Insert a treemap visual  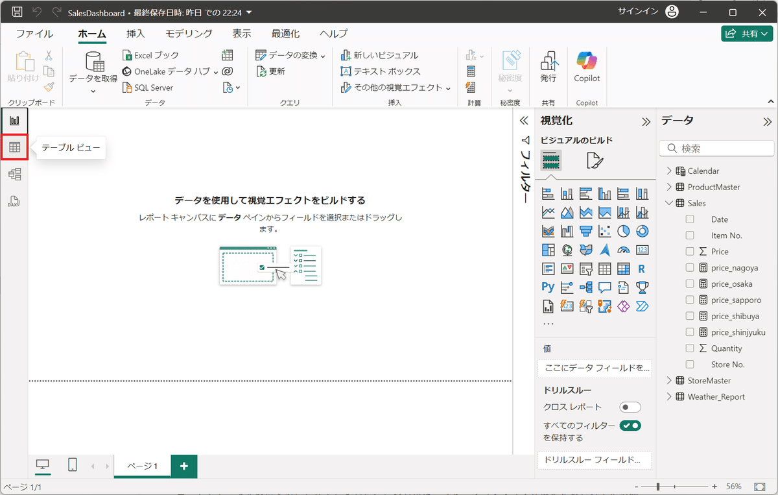[548, 250]
